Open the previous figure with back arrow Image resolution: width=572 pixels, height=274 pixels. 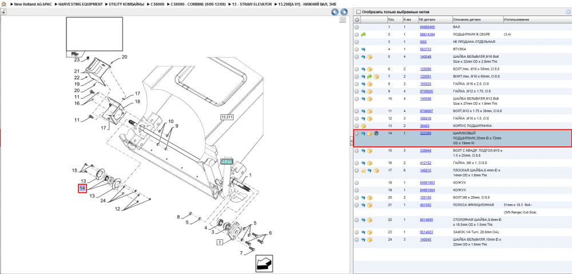point(335,12)
